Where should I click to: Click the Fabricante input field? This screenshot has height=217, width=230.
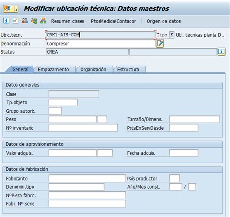87,178
